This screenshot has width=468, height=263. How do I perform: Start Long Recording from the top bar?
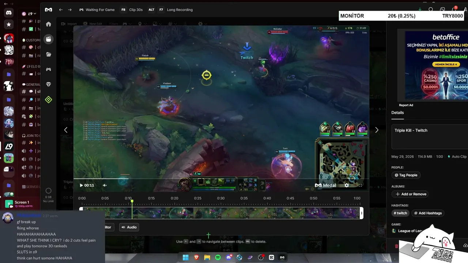point(175,10)
